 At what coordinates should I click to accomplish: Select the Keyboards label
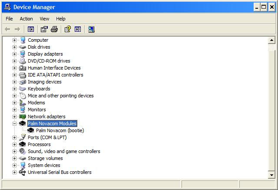(39, 89)
